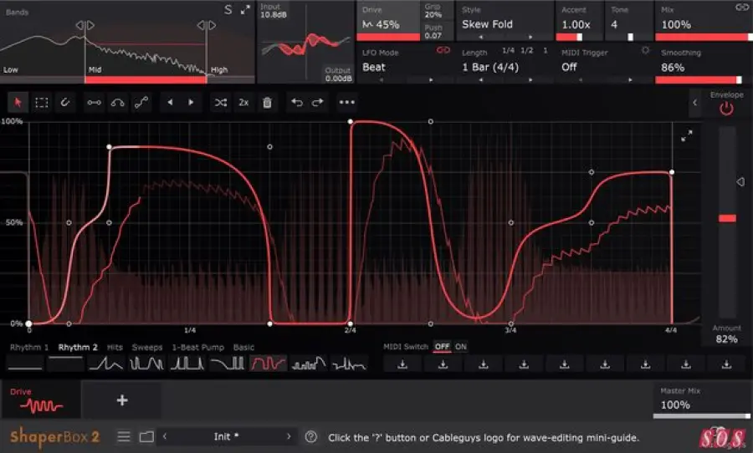Go to next preset arrow
753x453 pixels.
coord(289,436)
